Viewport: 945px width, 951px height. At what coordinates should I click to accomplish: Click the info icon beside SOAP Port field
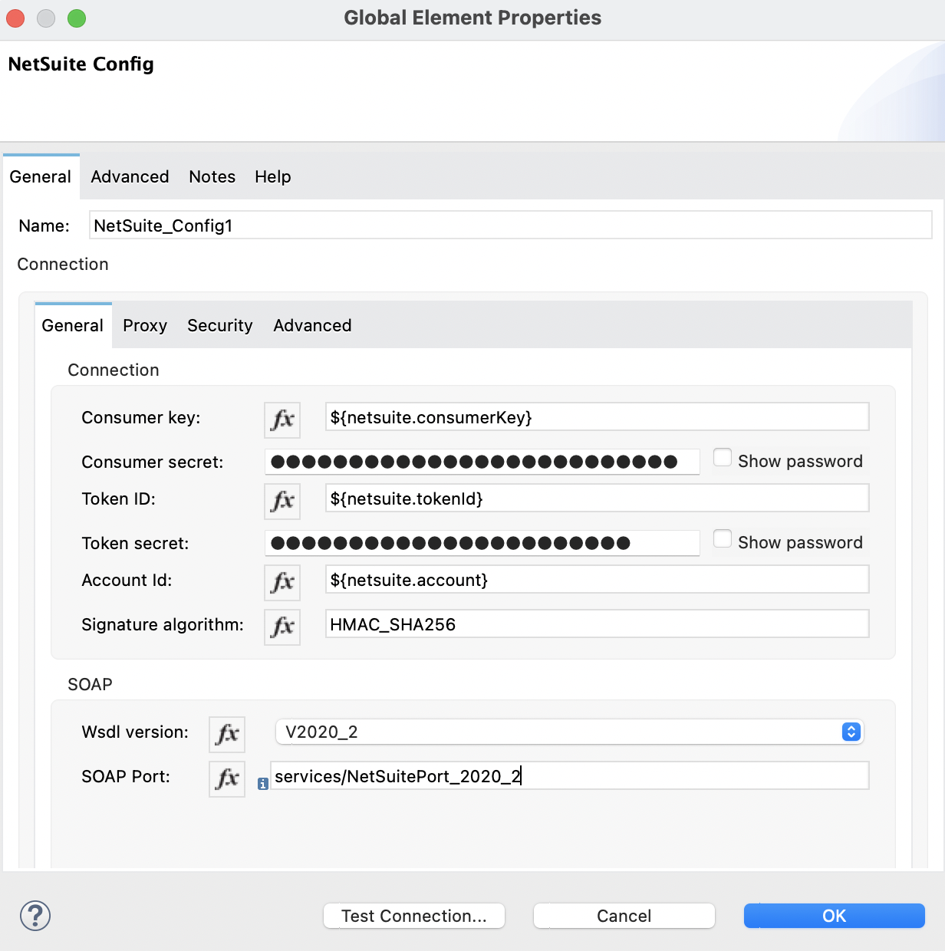point(263,784)
